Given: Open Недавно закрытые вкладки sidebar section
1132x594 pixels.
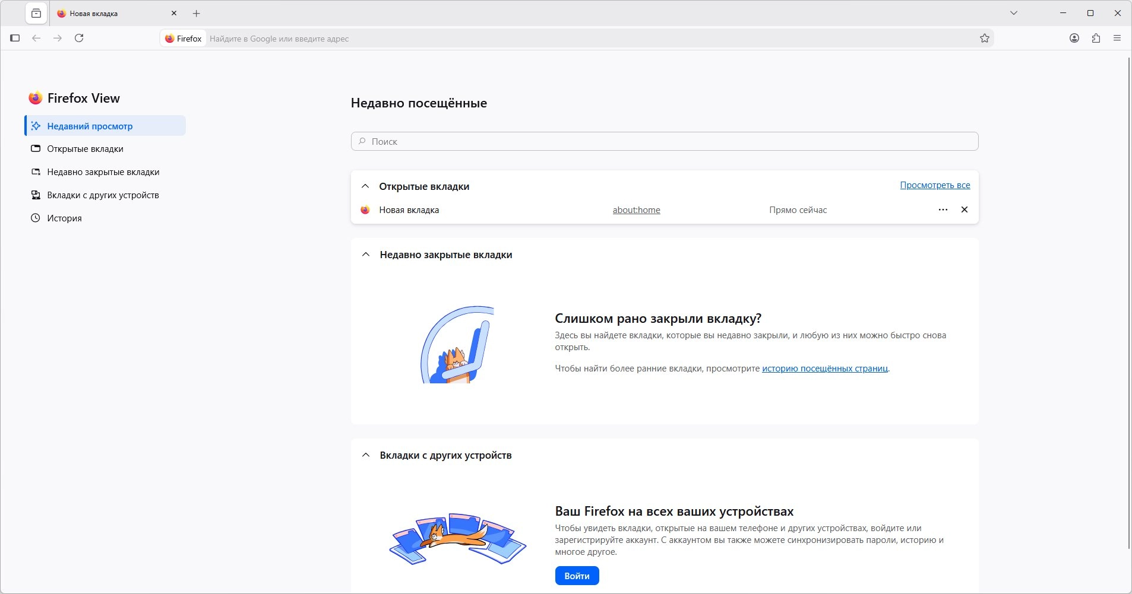Looking at the screenshot, I should tap(105, 172).
